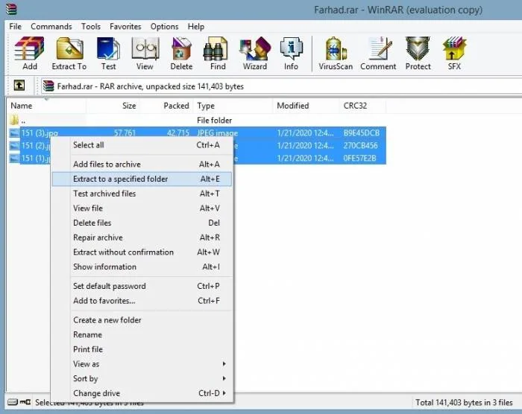522x414 pixels.
Task: Launch the Wizard tool
Action: 255,53
